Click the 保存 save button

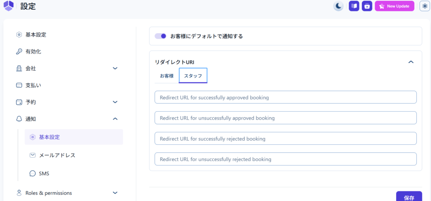pos(409,197)
